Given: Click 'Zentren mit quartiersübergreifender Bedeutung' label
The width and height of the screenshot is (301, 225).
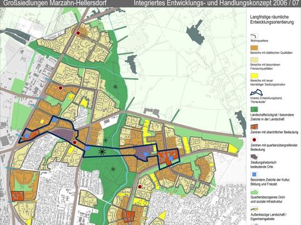Looking at the screenshot, I should [x=274, y=147].
